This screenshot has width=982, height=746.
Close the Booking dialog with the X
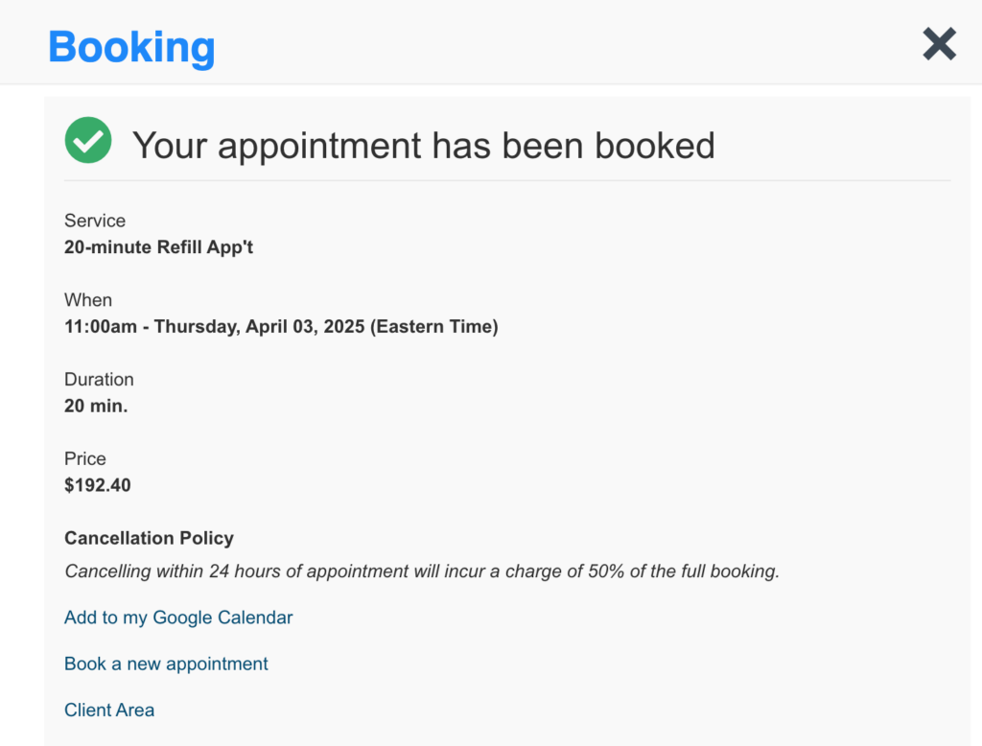point(939,44)
